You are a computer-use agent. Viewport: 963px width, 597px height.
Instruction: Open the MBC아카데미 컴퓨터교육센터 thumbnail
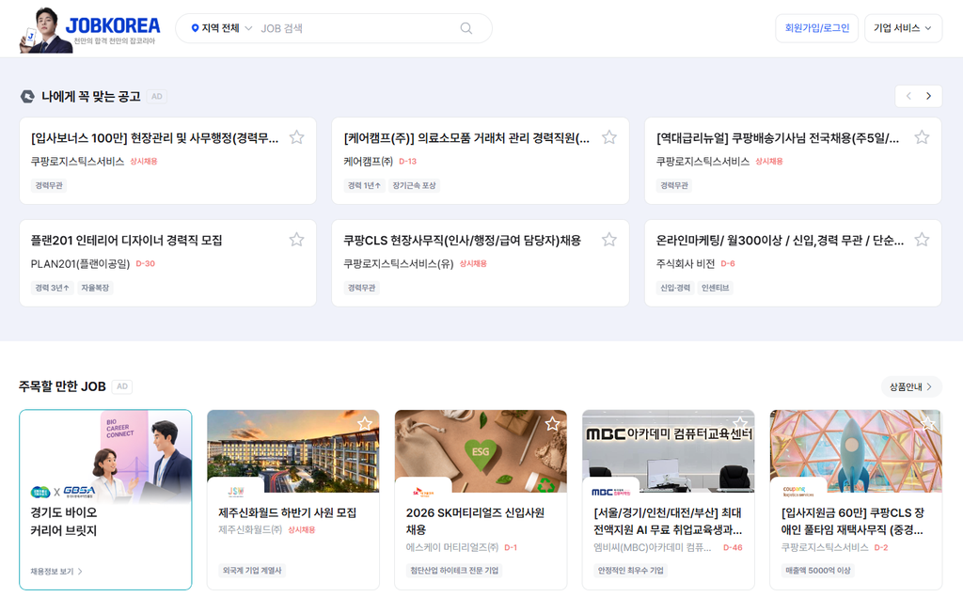tap(669, 451)
